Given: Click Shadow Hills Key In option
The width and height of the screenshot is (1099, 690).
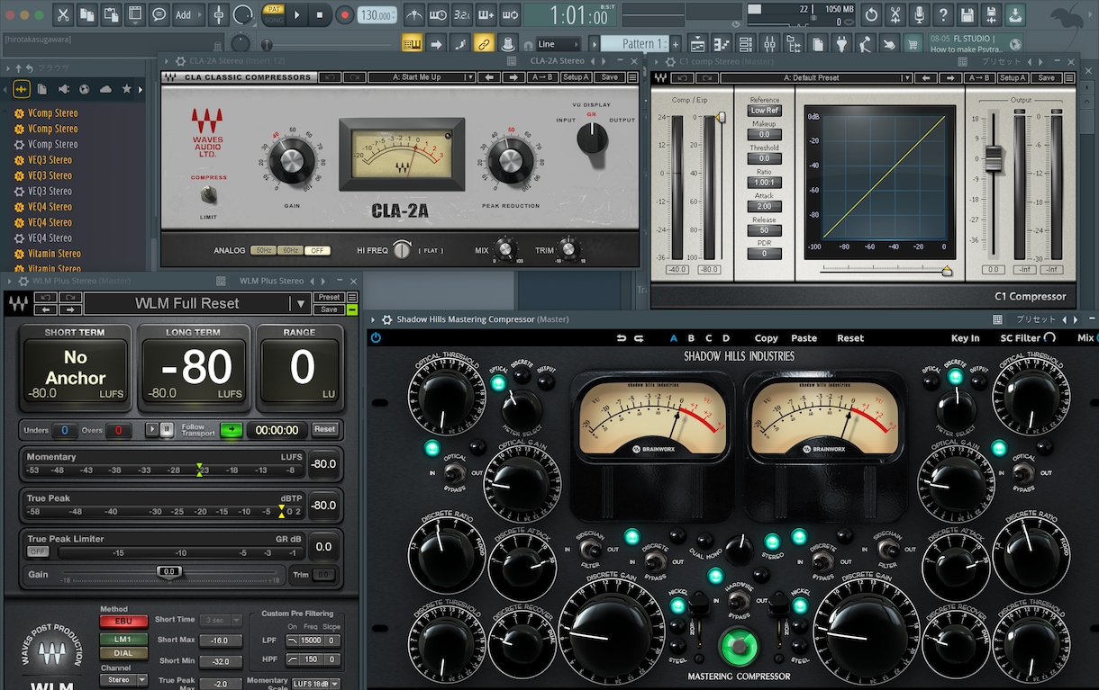Looking at the screenshot, I should pos(965,338).
